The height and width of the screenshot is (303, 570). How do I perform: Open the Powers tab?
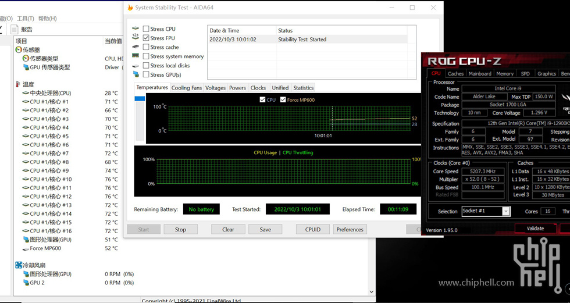(237, 88)
